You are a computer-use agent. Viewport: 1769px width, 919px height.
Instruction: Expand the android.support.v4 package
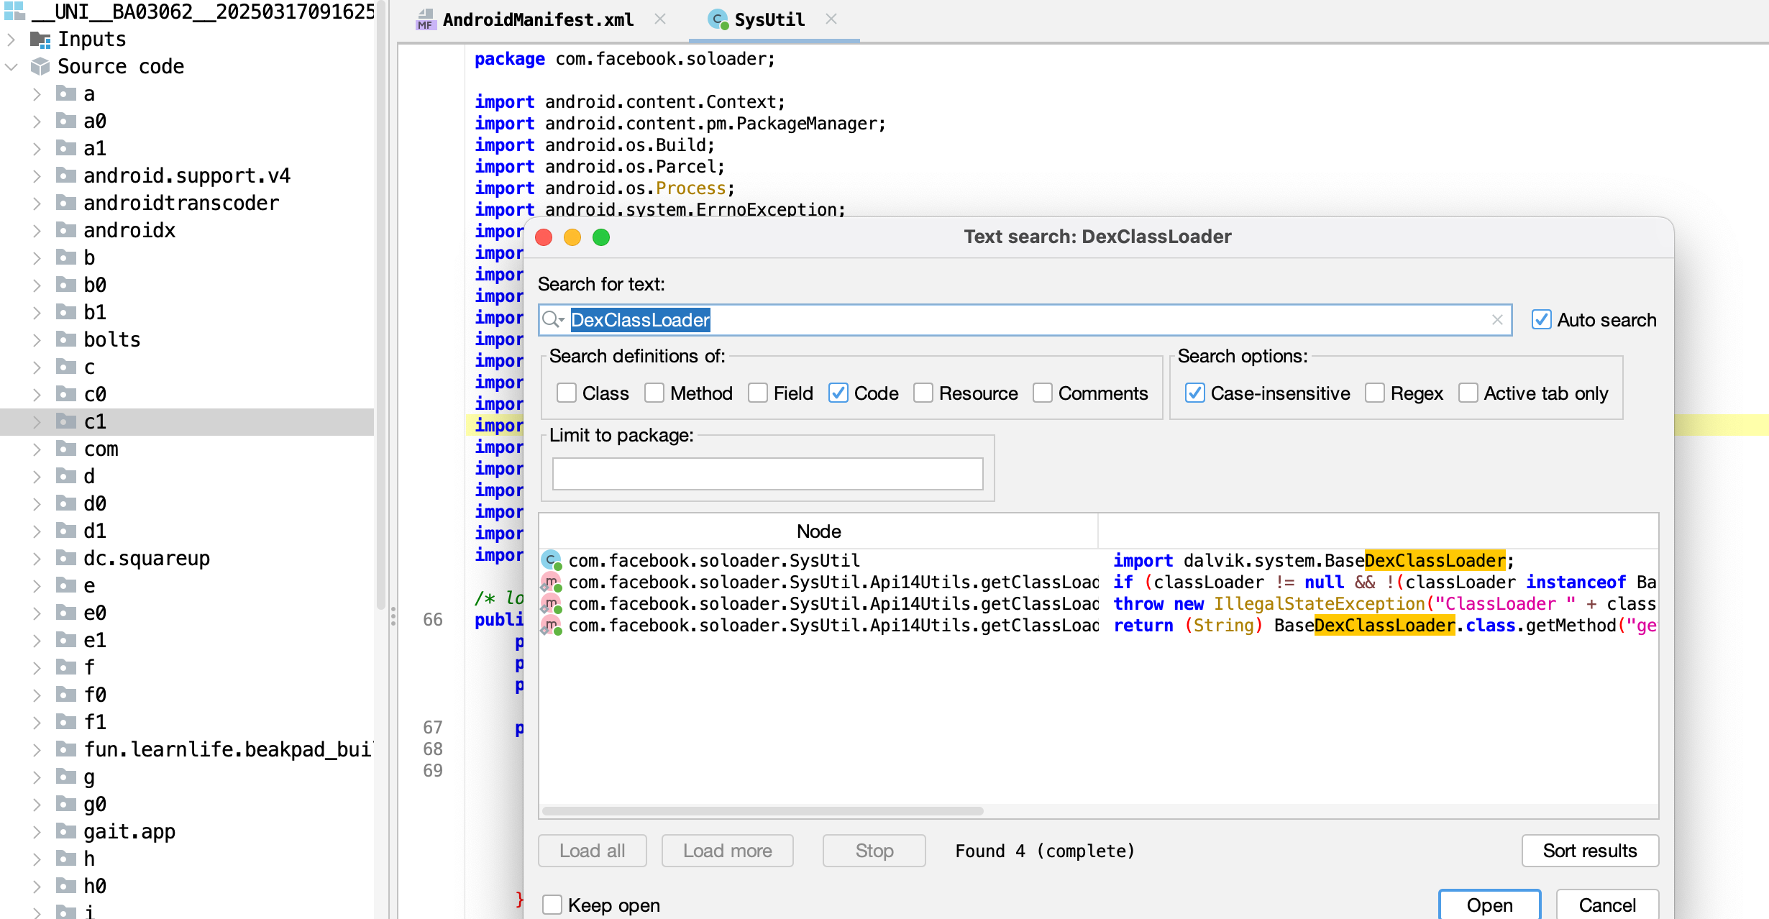(x=37, y=175)
